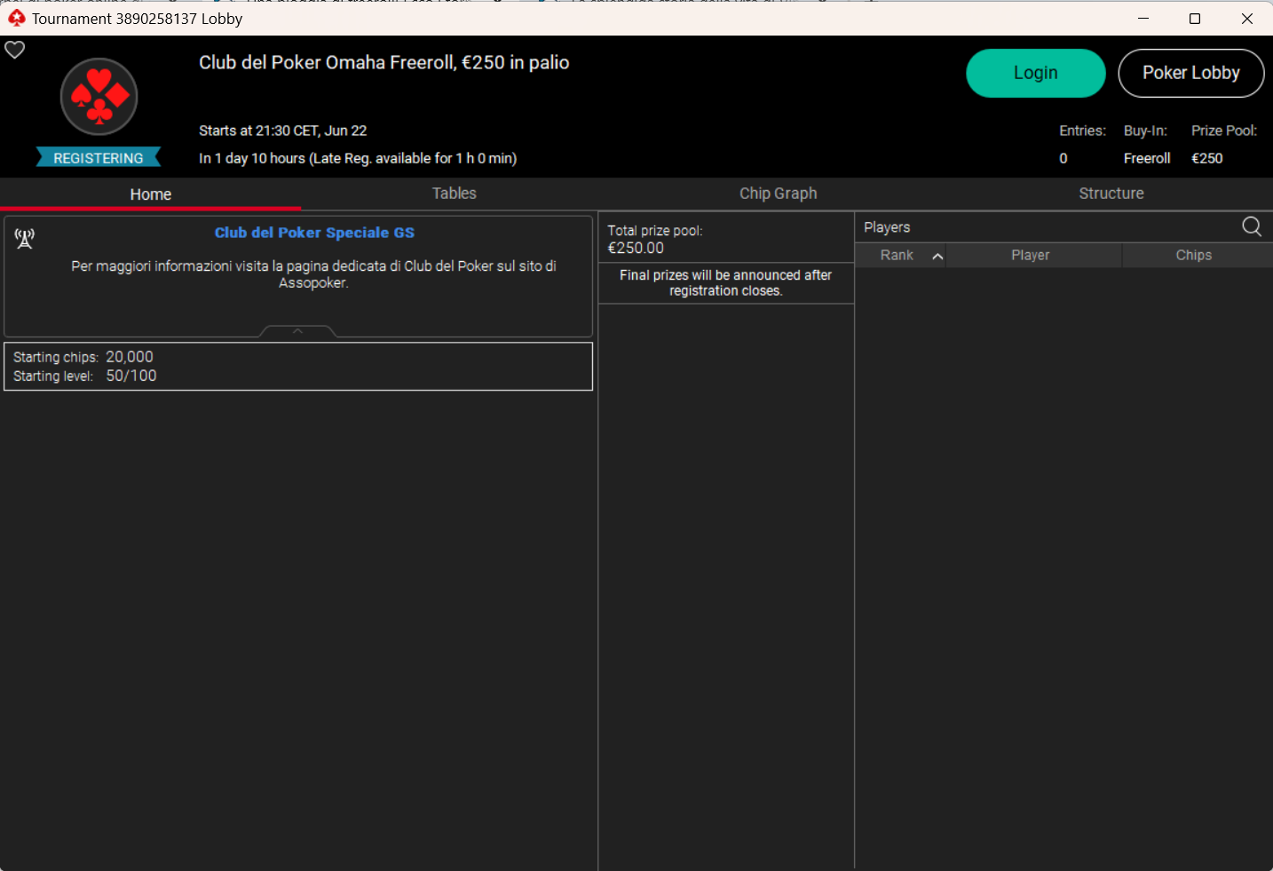Select the tournament title text
Screen dimensions: 1273x871
click(383, 63)
